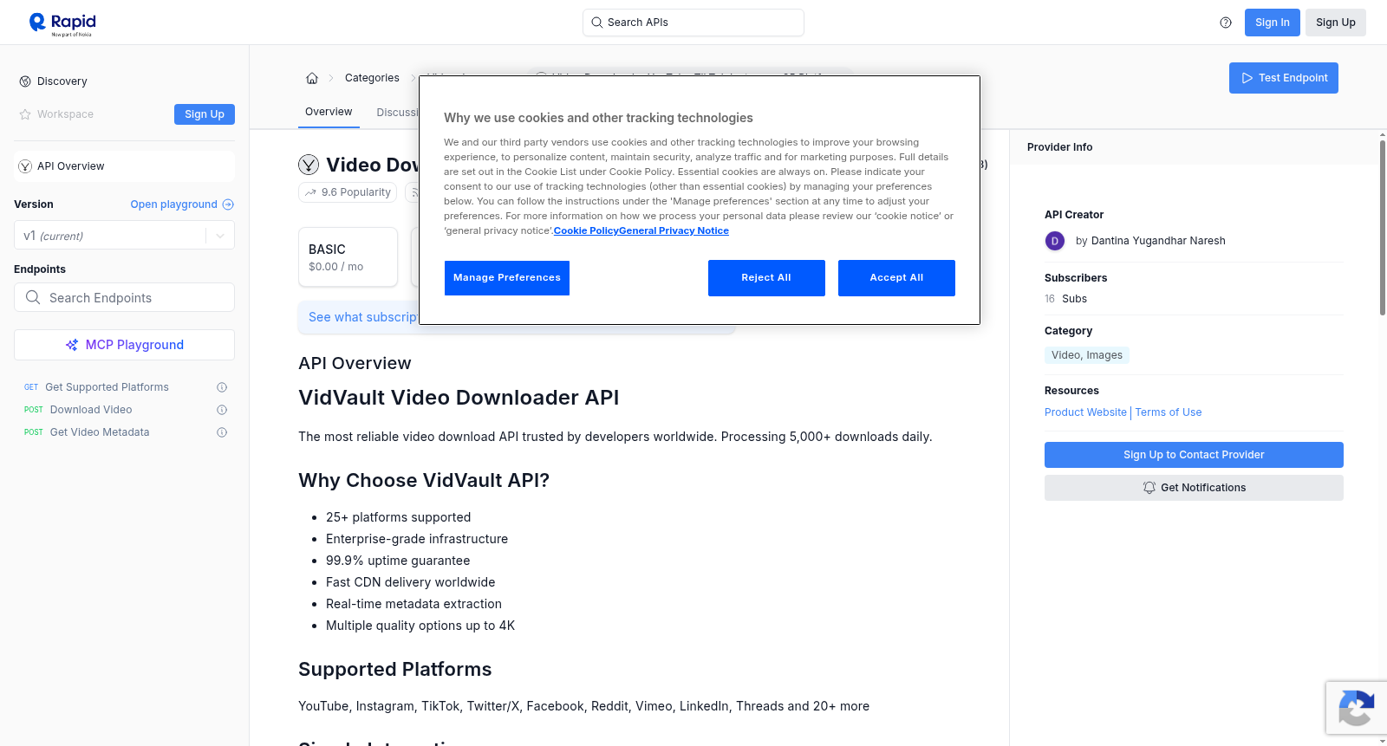Click the Video, Images category tag
Viewport: 1387px width, 746px height.
(1087, 355)
